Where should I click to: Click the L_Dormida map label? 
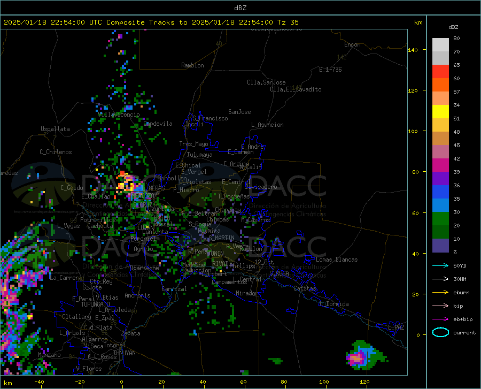point(335,304)
